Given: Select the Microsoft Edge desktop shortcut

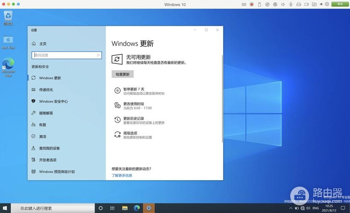Looking at the screenshot, I should 8,67.
